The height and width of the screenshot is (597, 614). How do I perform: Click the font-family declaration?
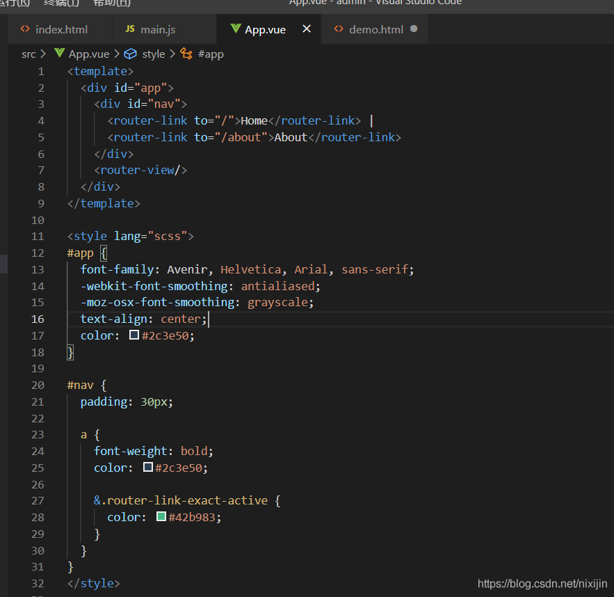tap(247, 269)
